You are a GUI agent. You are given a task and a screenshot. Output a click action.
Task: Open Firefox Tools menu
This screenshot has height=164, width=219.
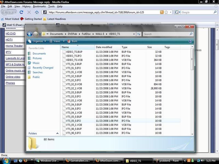coord(51,6)
